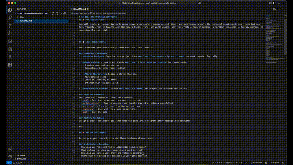Expand the .idea folder
The height and width of the screenshot is (165, 293).
22,17
